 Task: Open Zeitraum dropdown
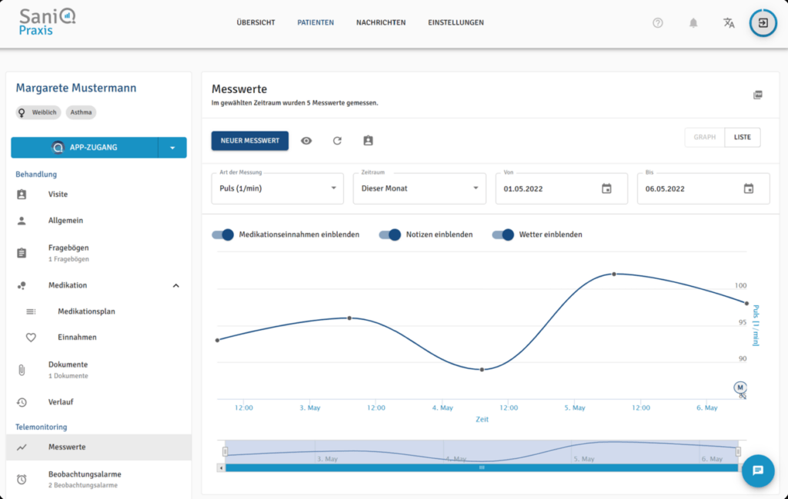pyautogui.click(x=419, y=188)
